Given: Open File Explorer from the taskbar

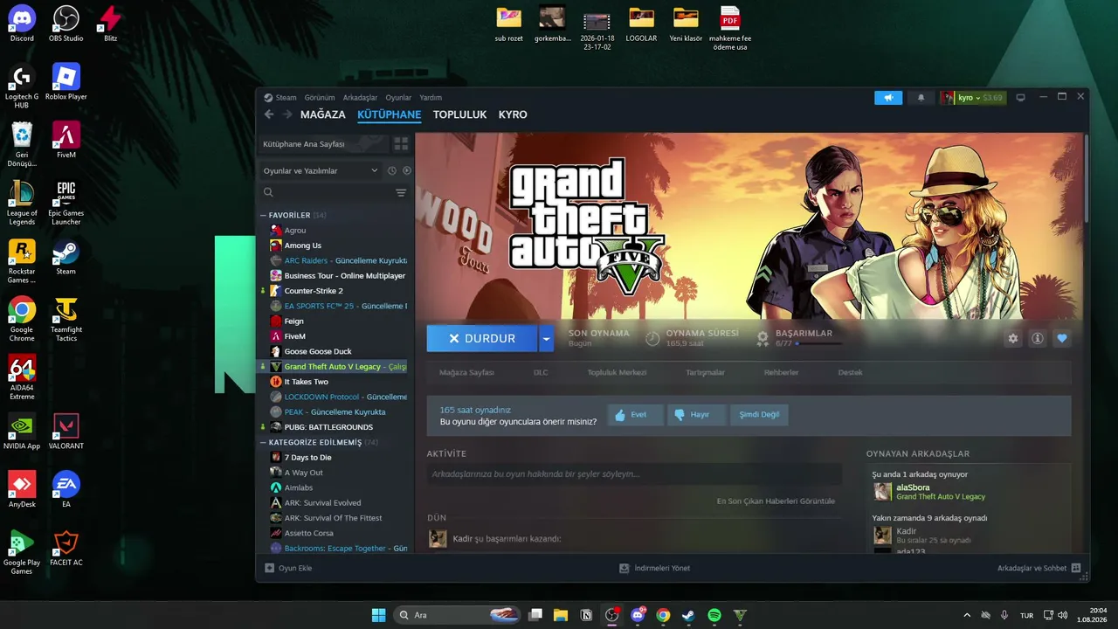Looking at the screenshot, I should (x=561, y=615).
